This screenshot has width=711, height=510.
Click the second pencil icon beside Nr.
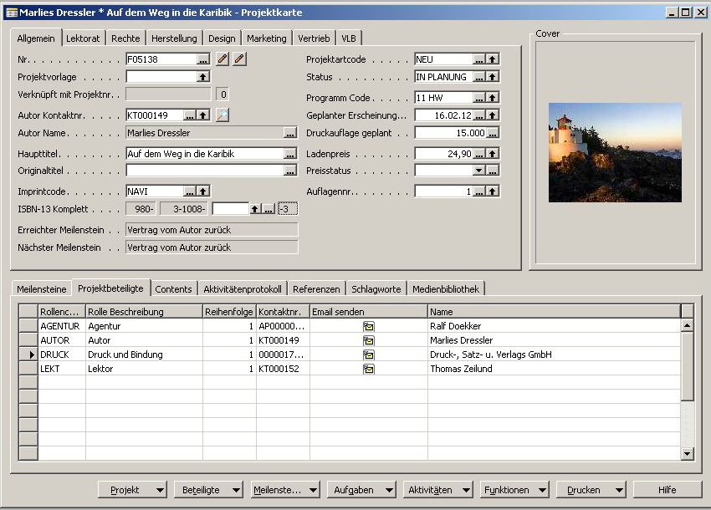click(x=239, y=59)
